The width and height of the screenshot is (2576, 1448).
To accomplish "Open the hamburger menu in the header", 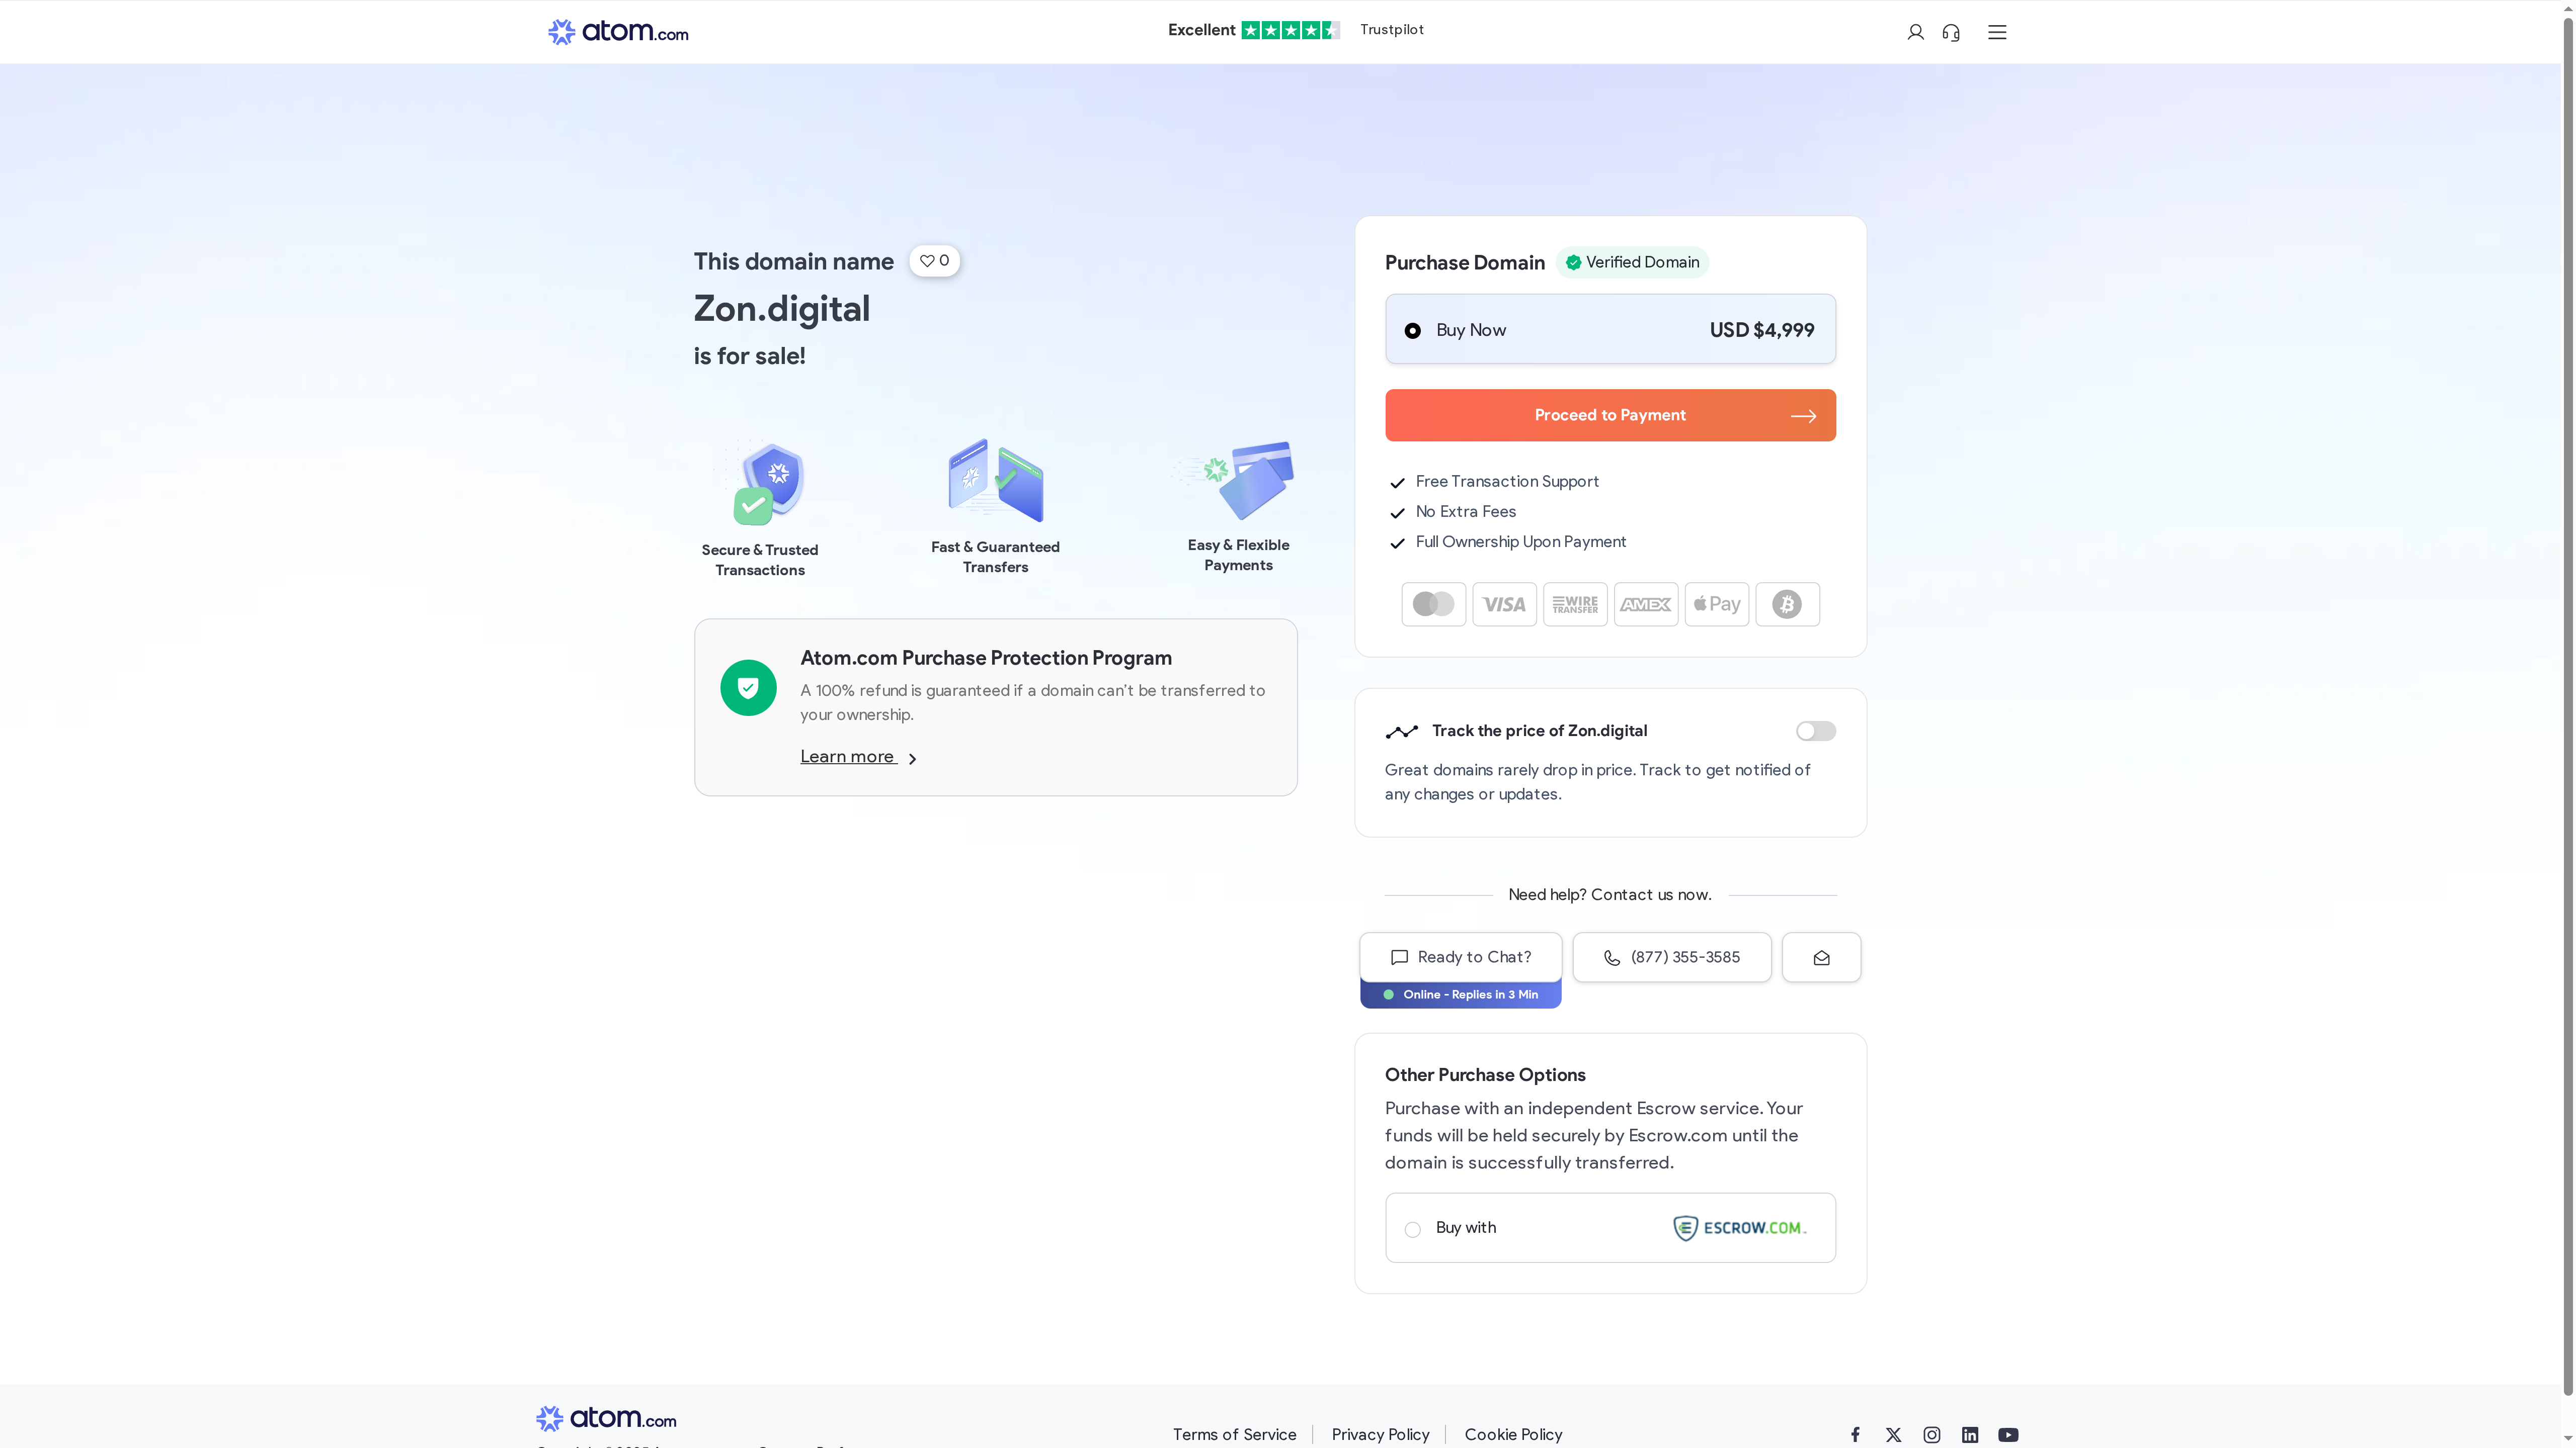I will 1997,32.
